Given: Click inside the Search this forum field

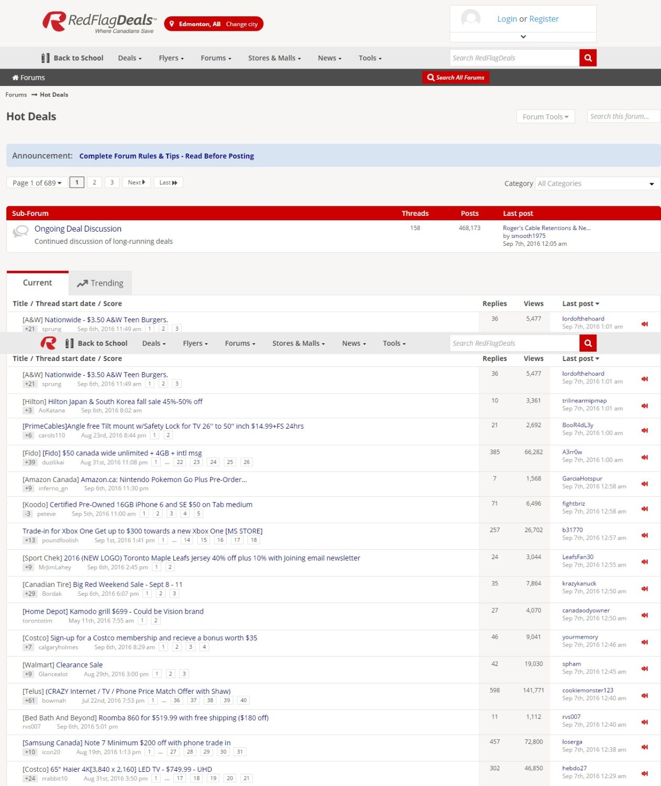Looking at the screenshot, I should pyautogui.click(x=623, y=116).
